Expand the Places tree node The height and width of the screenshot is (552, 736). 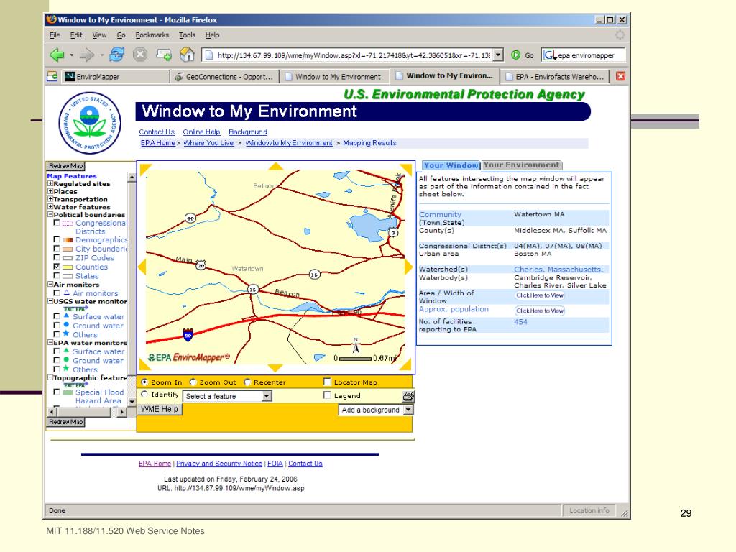(50, 191)
